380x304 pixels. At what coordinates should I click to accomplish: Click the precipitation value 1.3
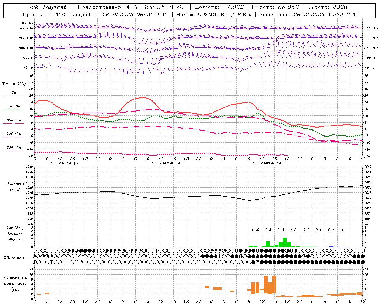click(x=293, y=230)
